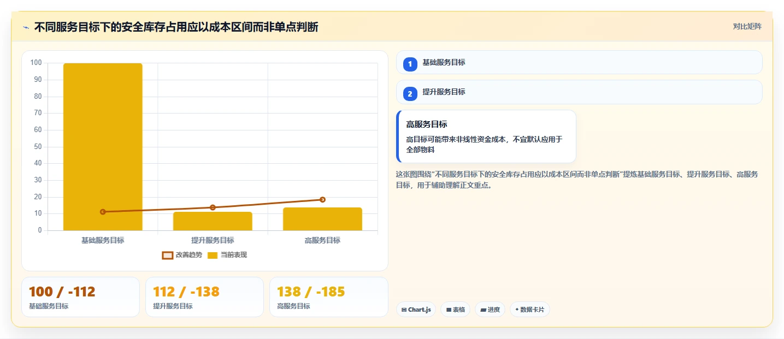Click the Chart.js tag

(x=416, y=310)
